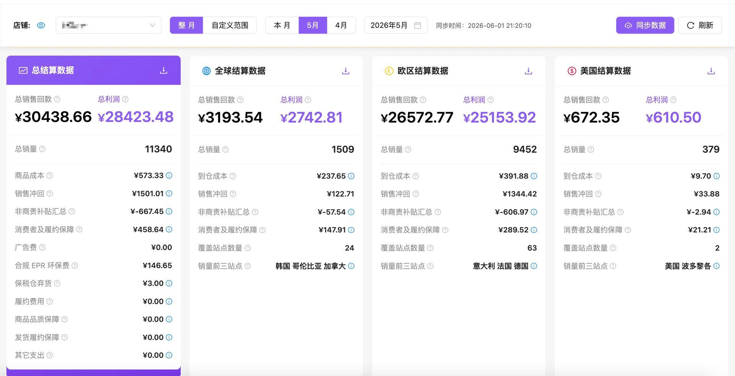Show info for 美国 到仓成本 ¥9.70
The image size is (735, 376).
coord(716,176)
